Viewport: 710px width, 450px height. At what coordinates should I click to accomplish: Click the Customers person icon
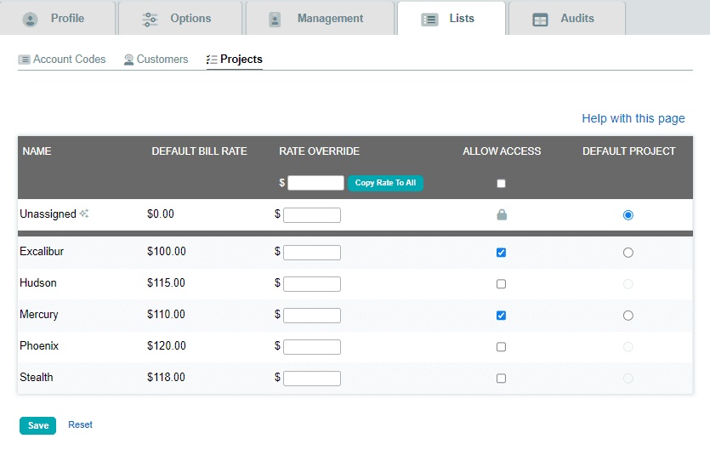[128, 60]
